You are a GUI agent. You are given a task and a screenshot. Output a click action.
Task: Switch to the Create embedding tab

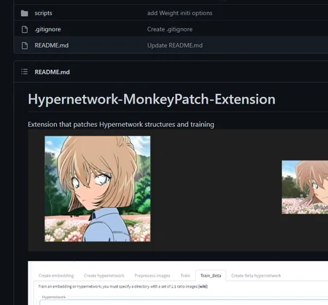(x=56, y=276)
